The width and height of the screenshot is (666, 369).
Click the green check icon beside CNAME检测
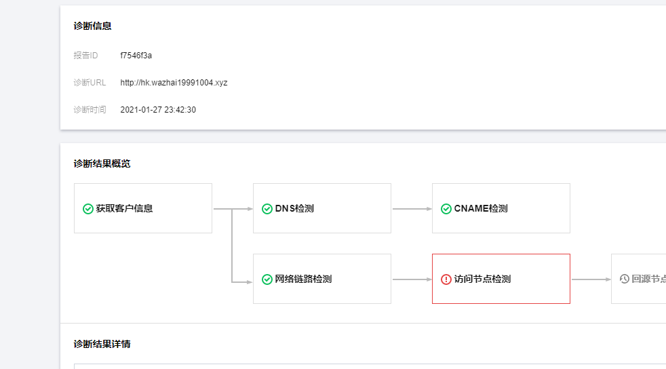(x=446, y=209)
